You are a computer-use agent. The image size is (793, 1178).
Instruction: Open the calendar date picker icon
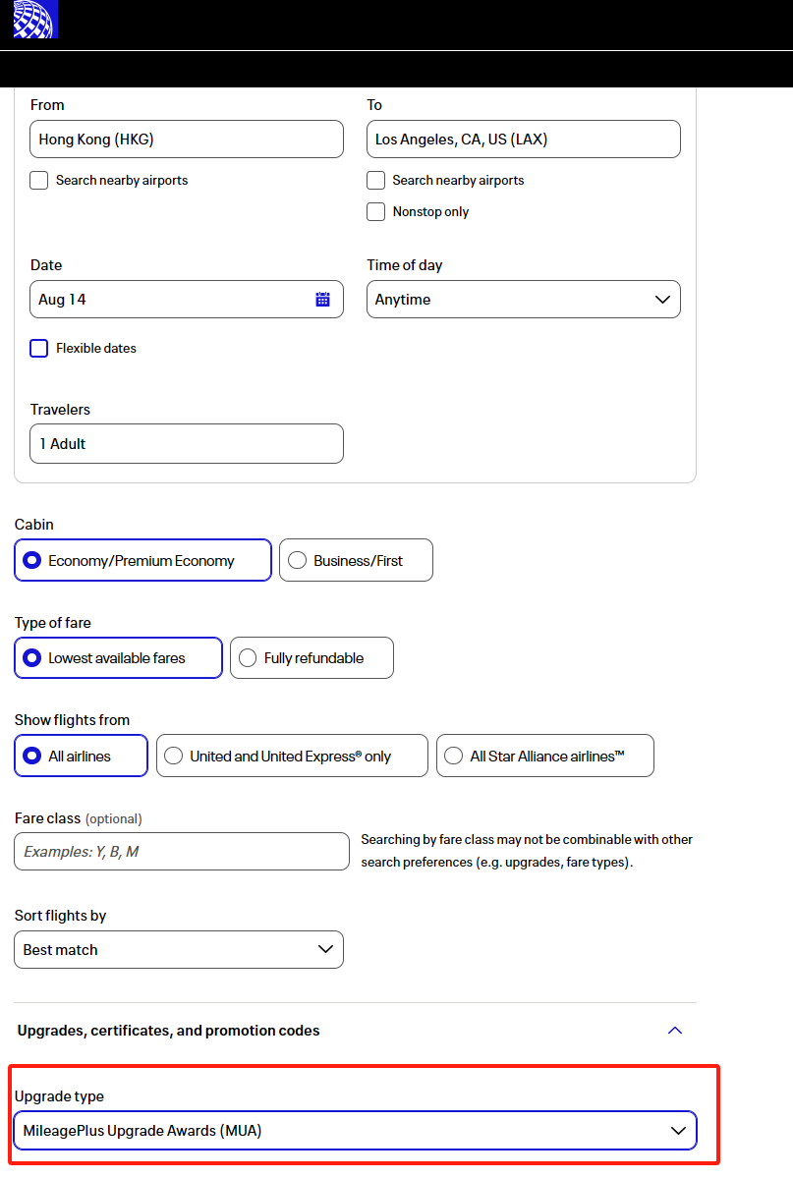tap(322, 300)
